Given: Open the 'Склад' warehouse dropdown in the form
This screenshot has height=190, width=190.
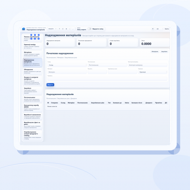Looking at the screenshot, I should [x=67, y=65].
